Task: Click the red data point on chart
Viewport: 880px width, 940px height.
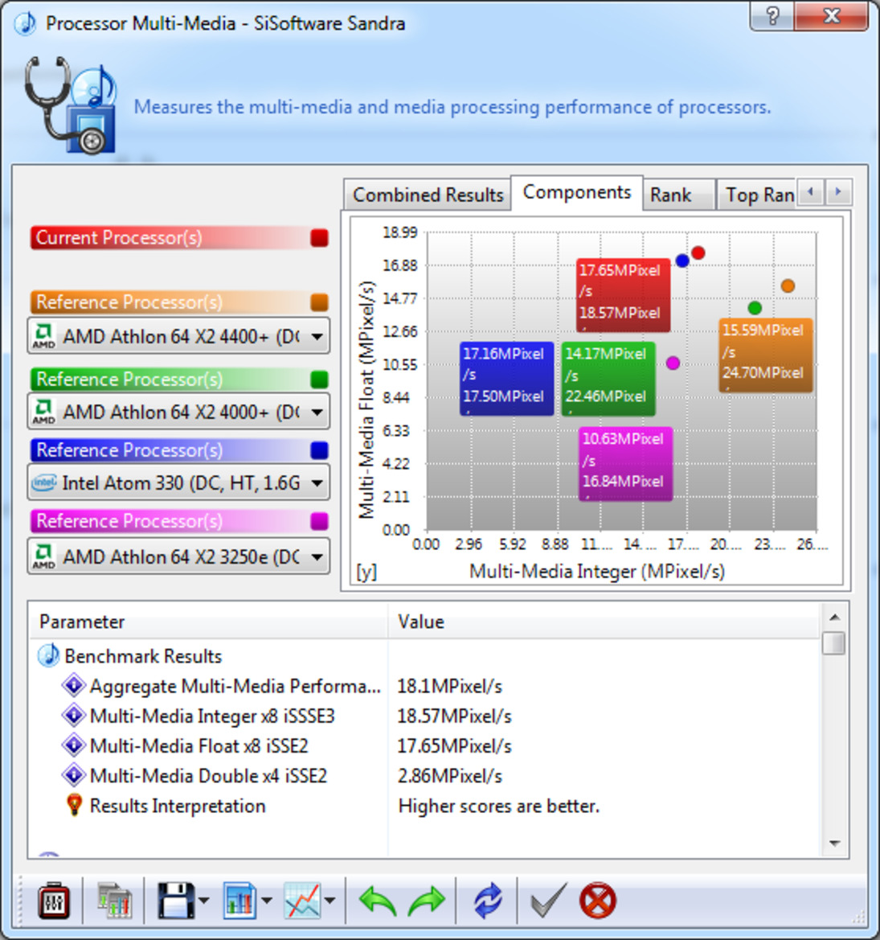Action: (x=698, y=253)
